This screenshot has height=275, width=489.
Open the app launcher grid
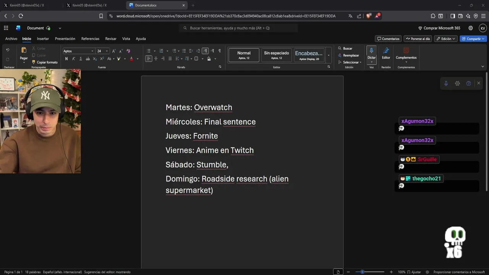[x=6, y=28]
